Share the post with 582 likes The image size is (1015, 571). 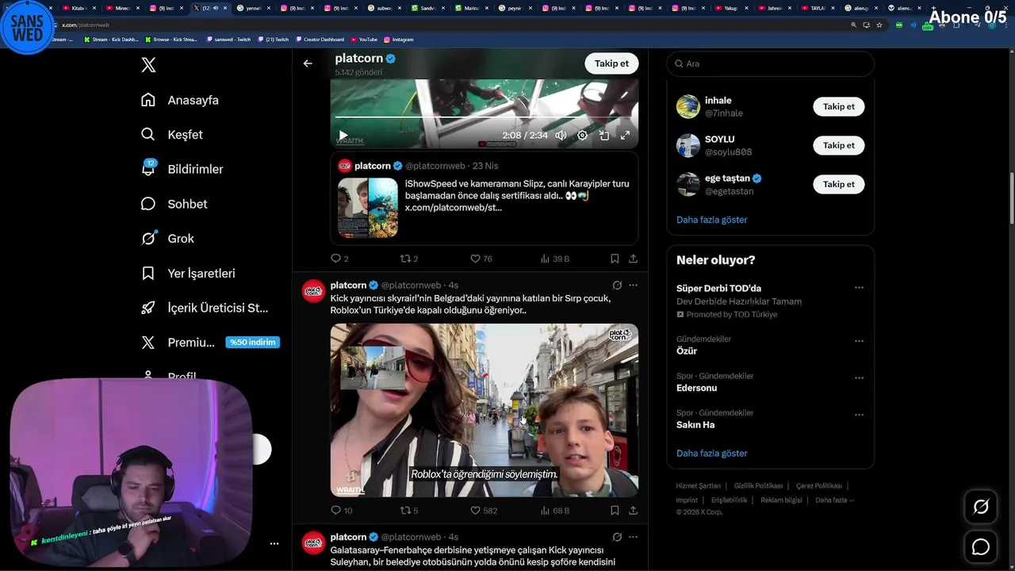(633, 511)
